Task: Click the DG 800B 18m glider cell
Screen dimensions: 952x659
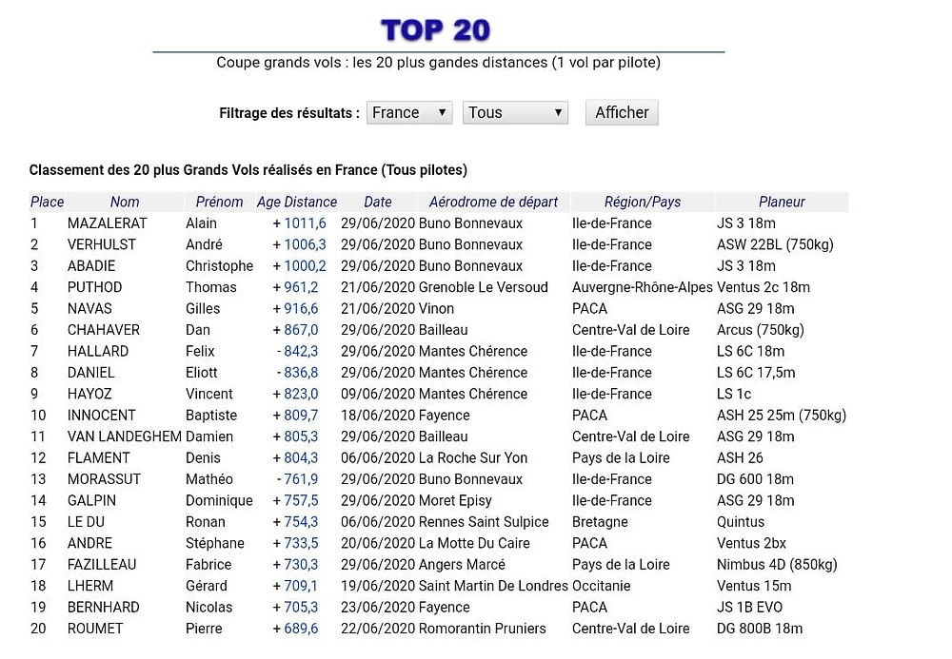Action: point(760,628)
